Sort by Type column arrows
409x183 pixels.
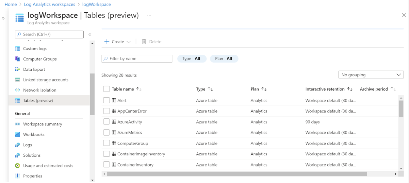[x=210, y=89]
